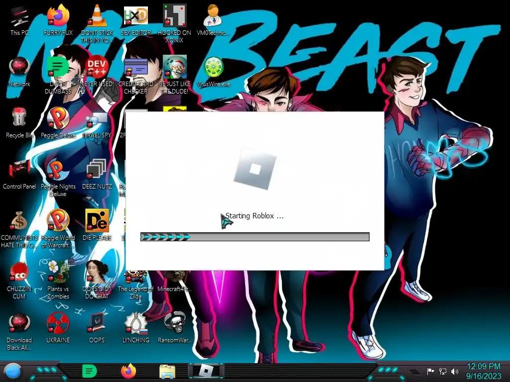
Task: Open the RansomWar... skull headphones shortcut
Action: [x=175, y=328]
